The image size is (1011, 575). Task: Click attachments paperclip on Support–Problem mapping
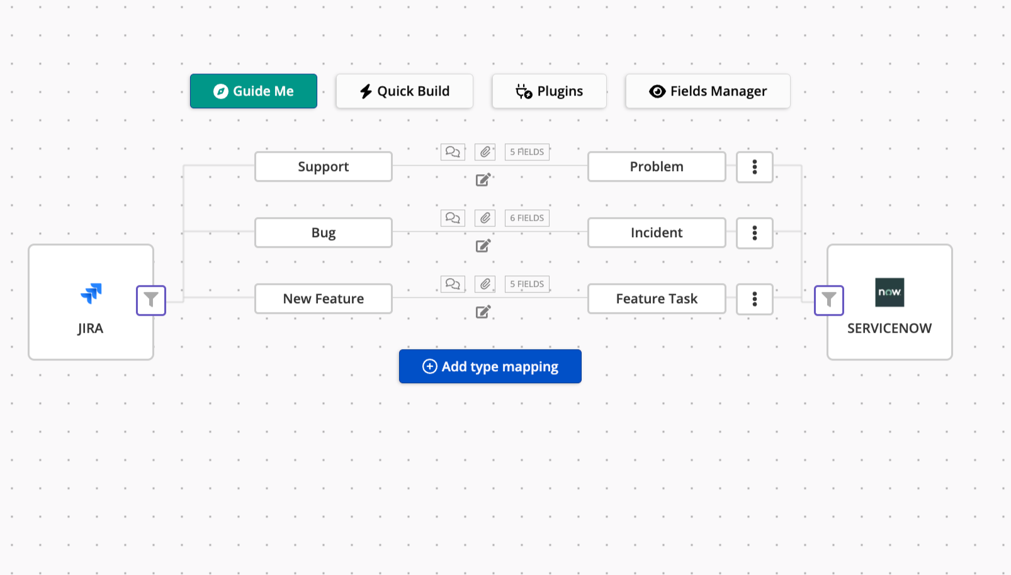pyautogui.click(x=485, y=152)
